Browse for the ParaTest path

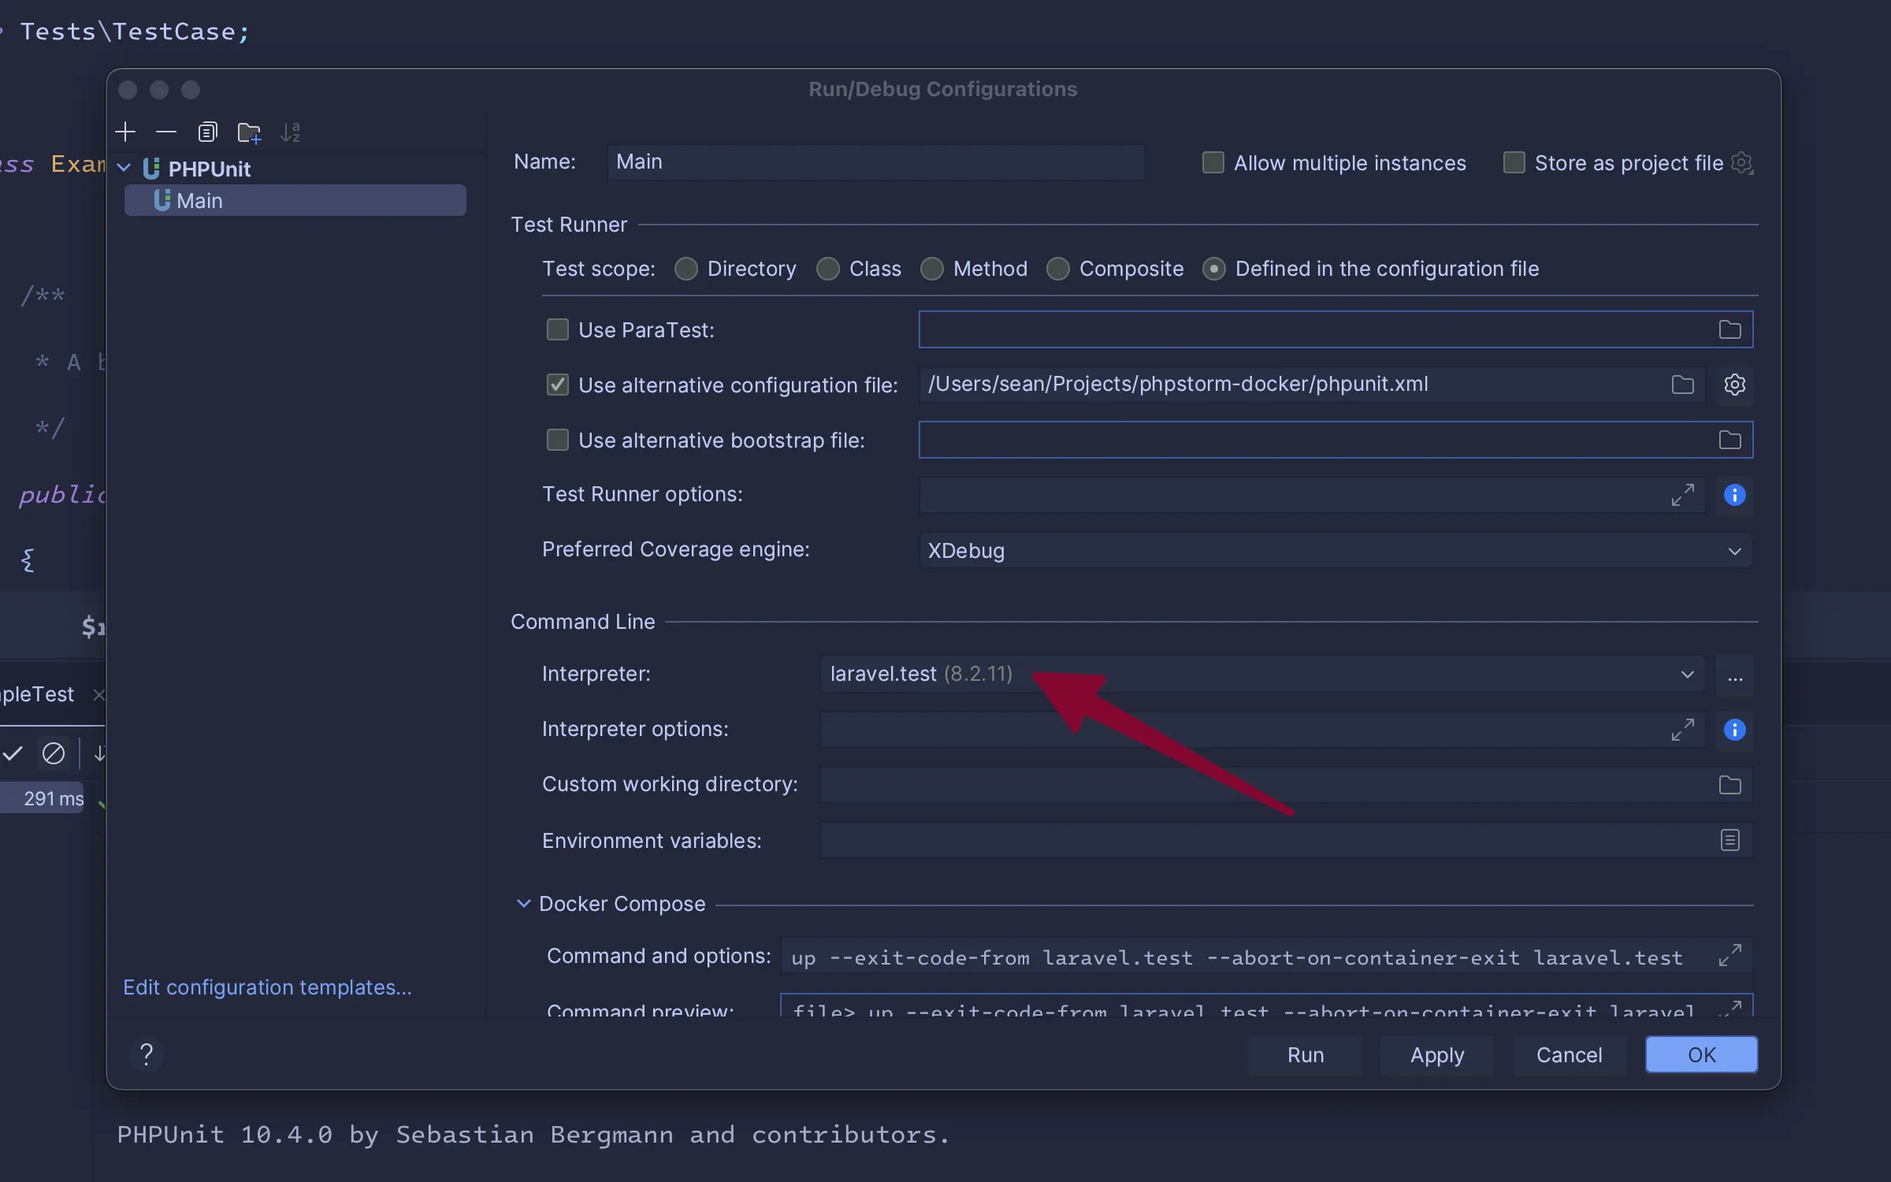1729,329
